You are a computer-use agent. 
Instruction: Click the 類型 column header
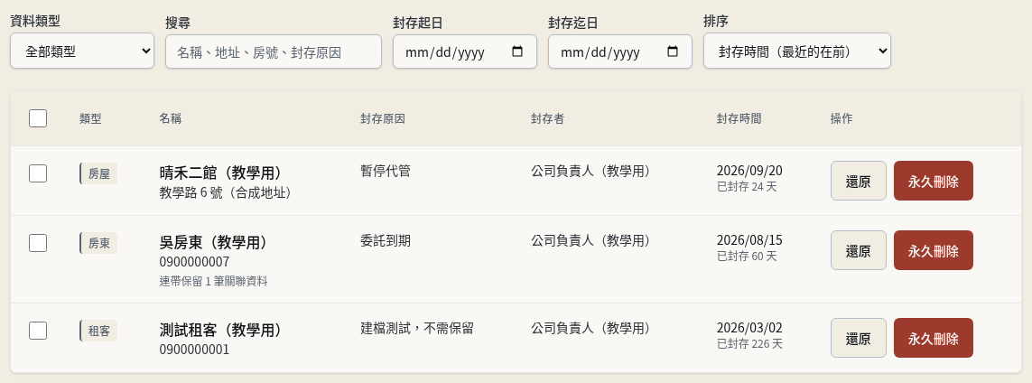[91, 118]
